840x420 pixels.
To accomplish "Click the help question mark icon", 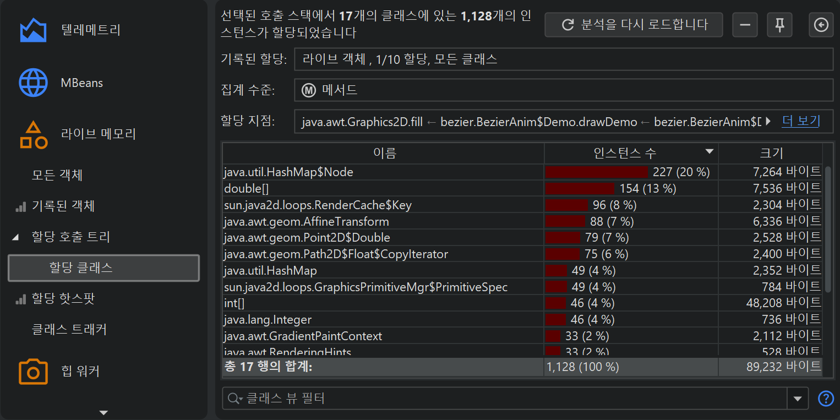I will [826, 399].
